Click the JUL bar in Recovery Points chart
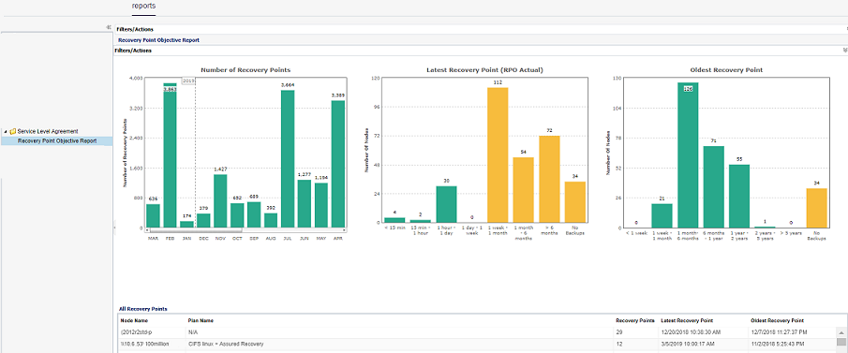848x353 pixels. [288, 158]
